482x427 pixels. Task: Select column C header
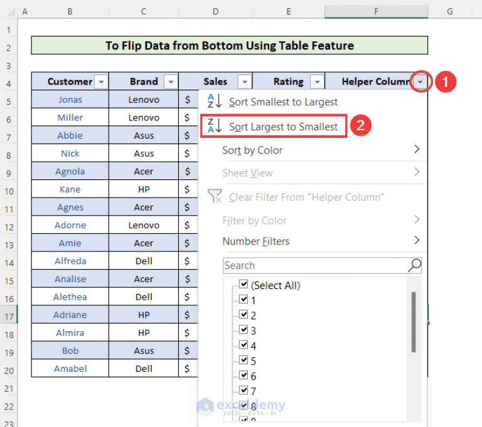click(x=144, y=12)
